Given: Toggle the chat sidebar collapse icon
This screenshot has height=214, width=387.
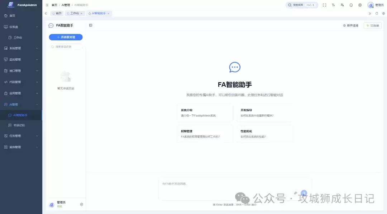Looking at the screenshot, I should pos(91,25).
